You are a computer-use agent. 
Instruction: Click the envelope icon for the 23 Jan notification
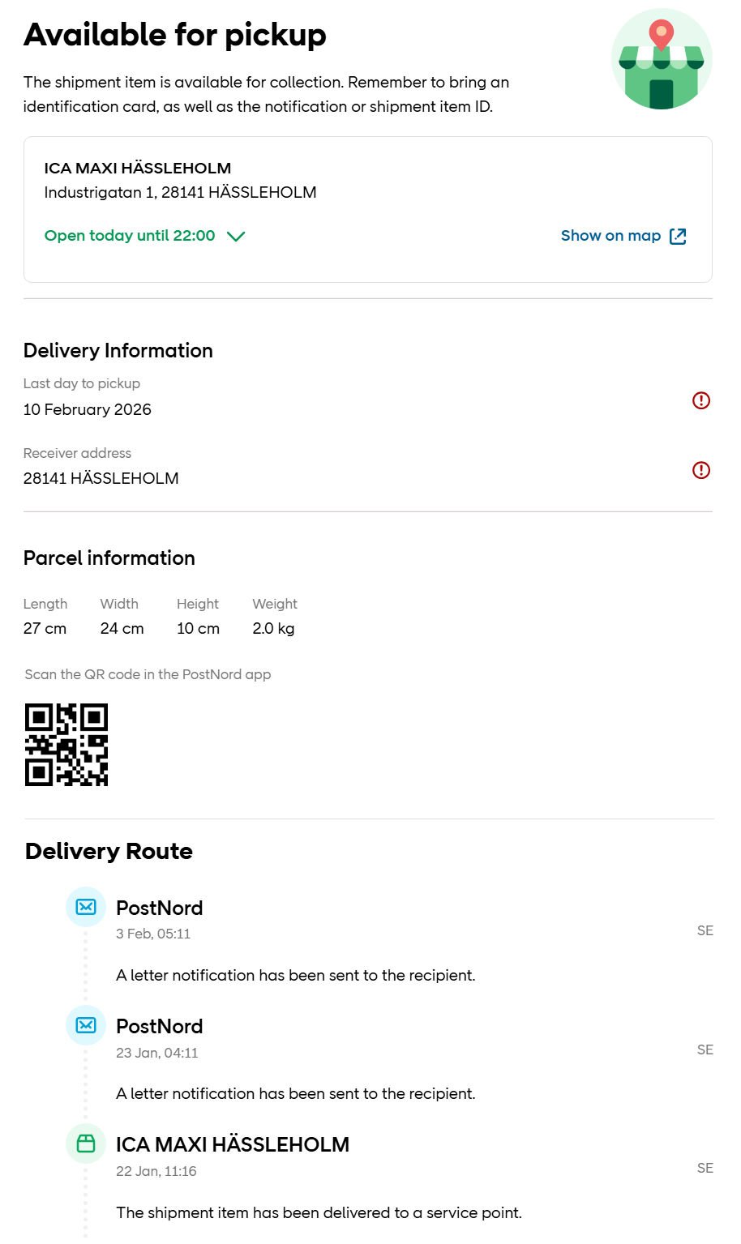(86, 1025)
